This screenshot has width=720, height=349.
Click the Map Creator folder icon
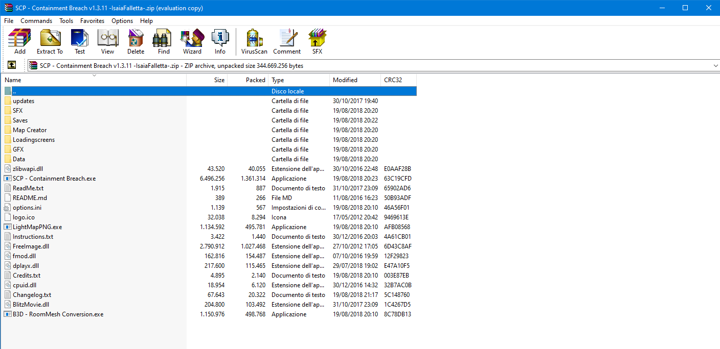tap(8, 130)
